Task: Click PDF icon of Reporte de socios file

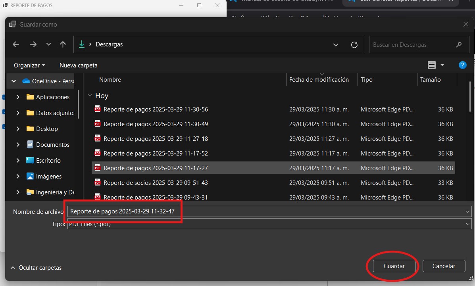Action: [98, 182]
